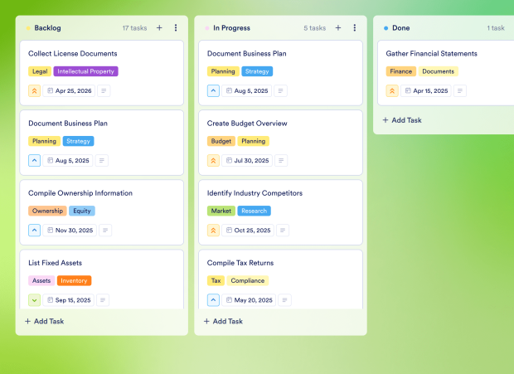Viewport: 514px width, 374px height.
Task: Click the plus icon in In Progress header
Action: coord(338,27)
